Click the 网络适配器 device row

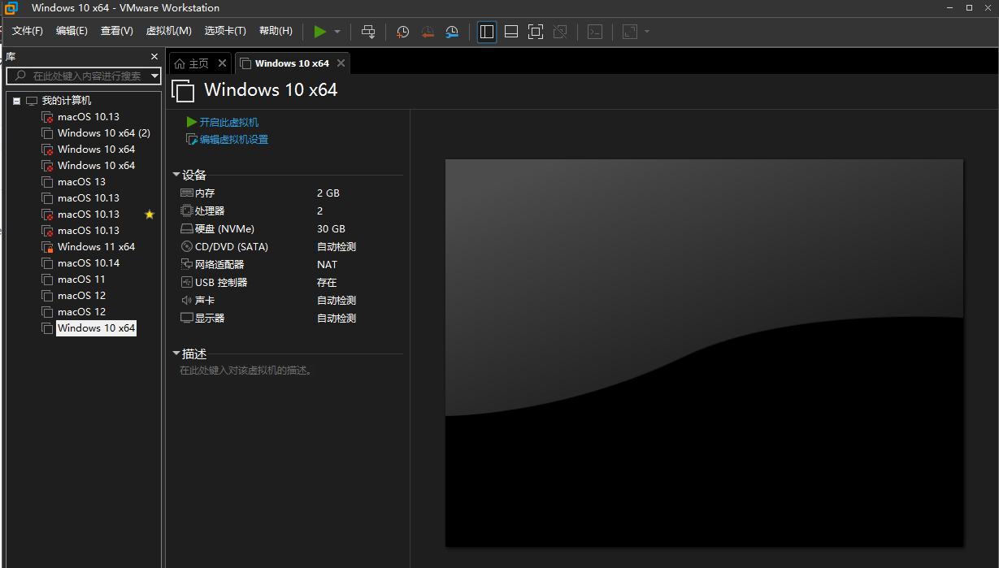(x=290, y=265)
